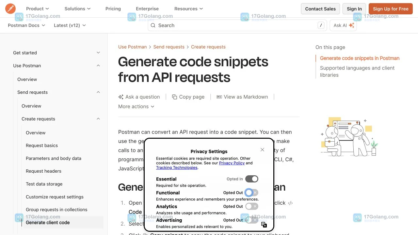Jump to Generate code snippets in Postman
This screenshot has height=235, width=418.
click(360, 58)
